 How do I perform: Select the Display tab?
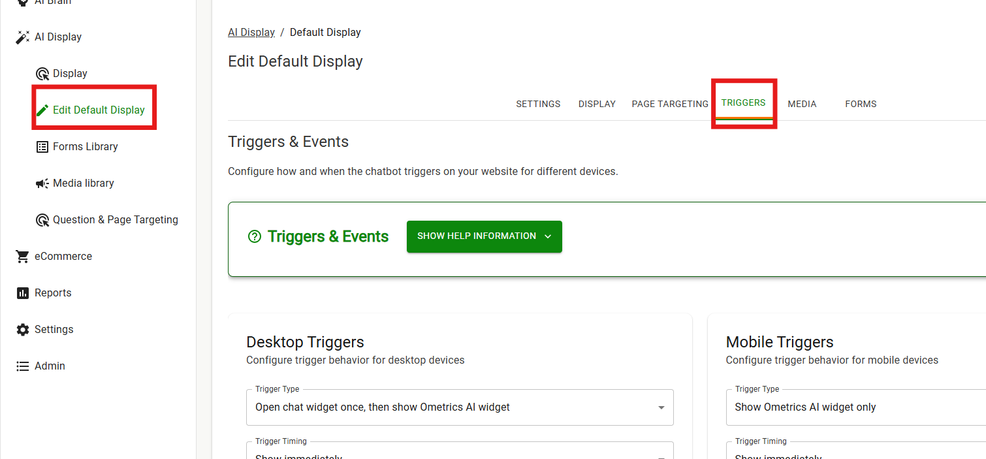point(597,104)
